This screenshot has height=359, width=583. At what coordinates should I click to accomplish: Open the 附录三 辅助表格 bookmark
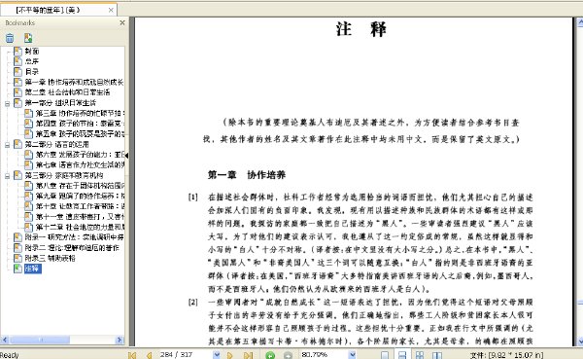coord(51,258)
